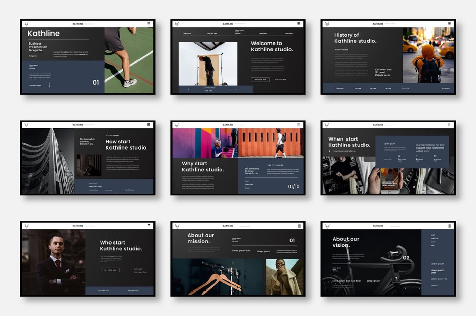Open hamburger menu on Why start slide
This screenshot has width=476, height=316.
298,125
